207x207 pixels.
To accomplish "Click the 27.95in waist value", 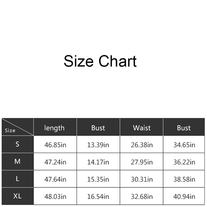I will tap(142, 162).
